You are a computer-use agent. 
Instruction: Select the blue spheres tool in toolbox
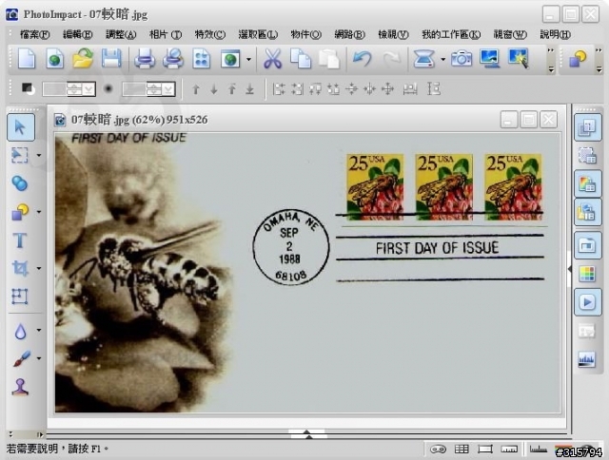click(19, 183)
